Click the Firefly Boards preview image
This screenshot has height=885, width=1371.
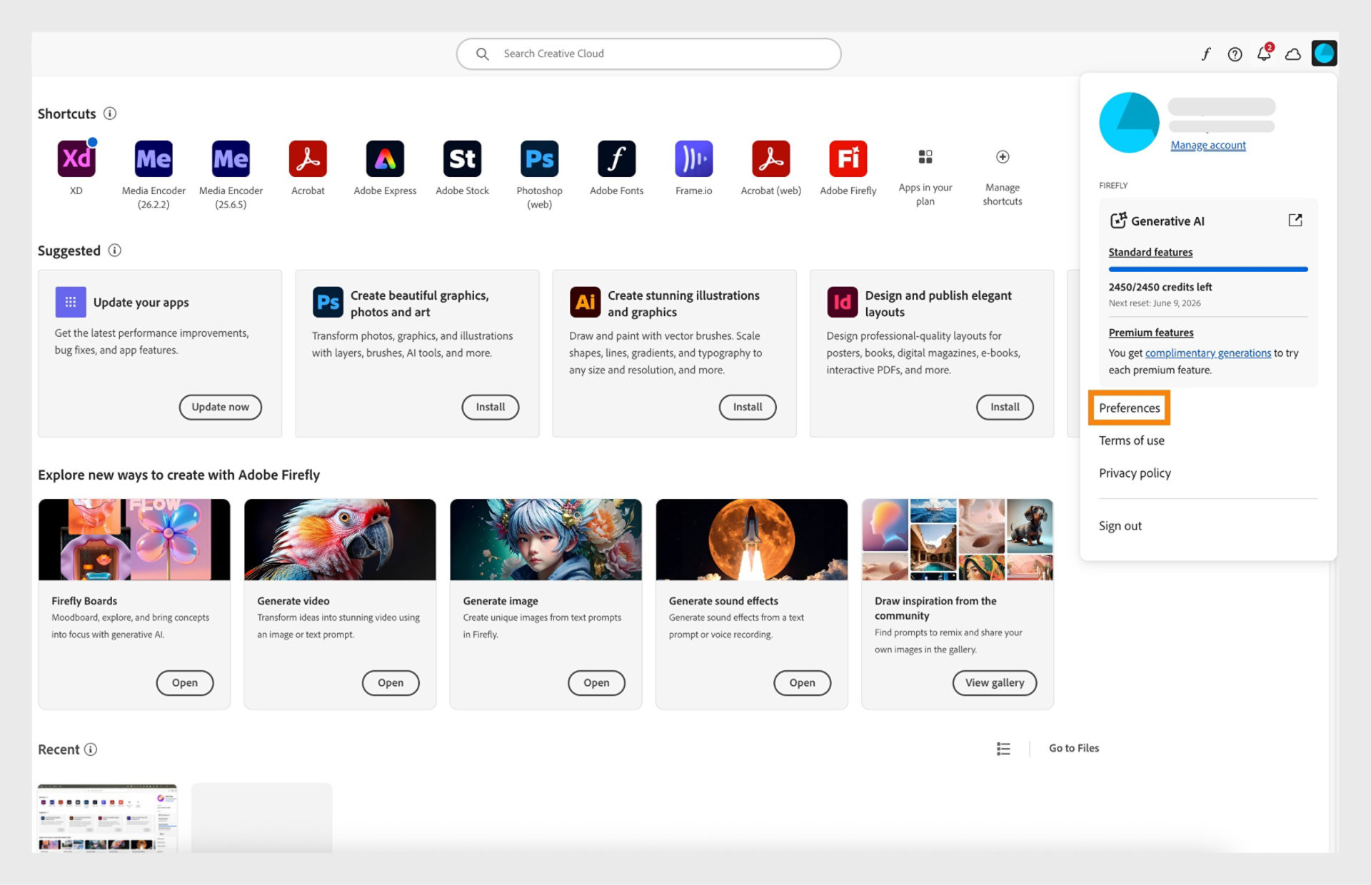[134, 540]
